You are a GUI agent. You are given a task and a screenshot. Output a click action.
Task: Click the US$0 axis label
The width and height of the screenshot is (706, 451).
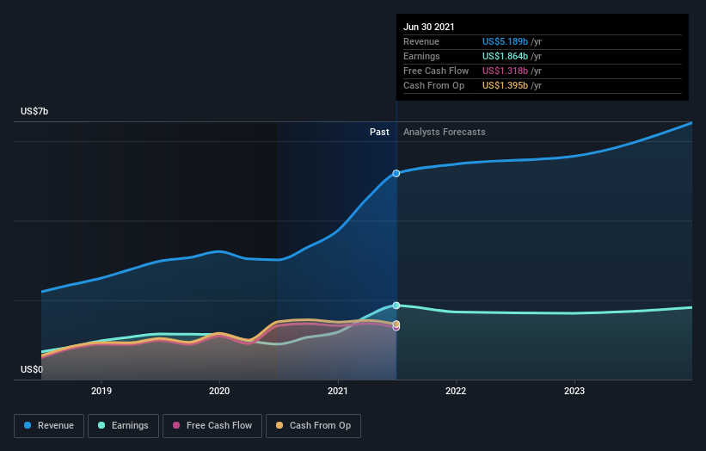32,369
